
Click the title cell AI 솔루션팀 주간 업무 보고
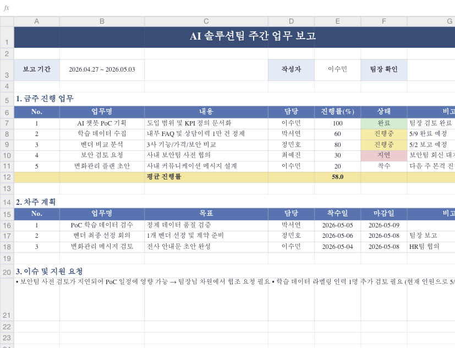(253, 37)
